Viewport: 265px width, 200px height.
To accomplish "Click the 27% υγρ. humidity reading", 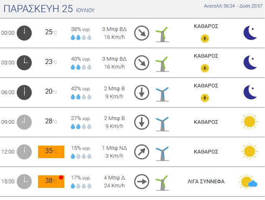I will [x=81, y=118].
